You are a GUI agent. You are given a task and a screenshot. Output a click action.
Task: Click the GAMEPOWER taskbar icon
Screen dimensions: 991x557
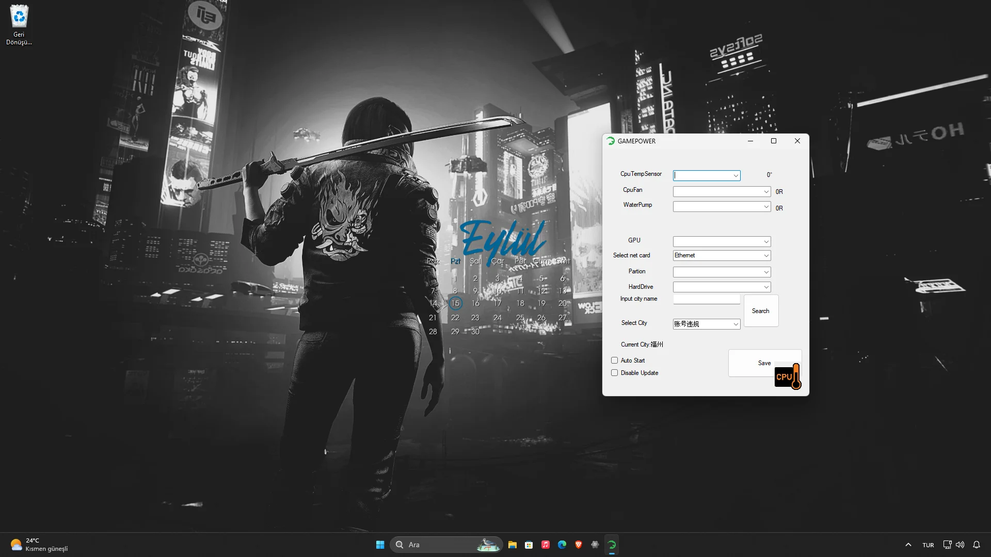tap(612, 545)
